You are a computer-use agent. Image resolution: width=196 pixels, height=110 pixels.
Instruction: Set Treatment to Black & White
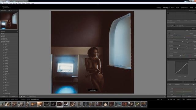coord(193,31)
